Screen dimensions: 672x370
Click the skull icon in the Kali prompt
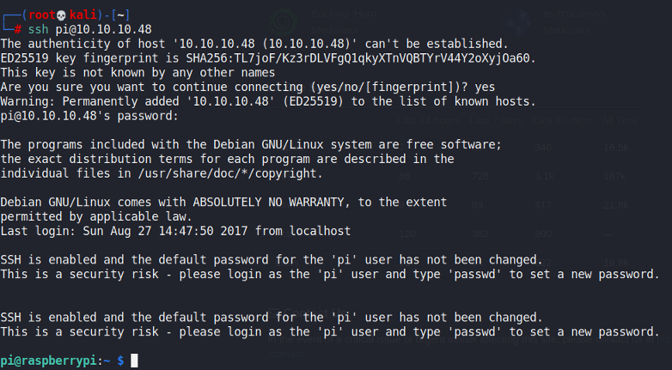click(x=59, y=14)
